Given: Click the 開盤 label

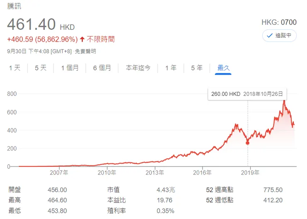Looking at the screenshot, I should (x=15, y=190).
